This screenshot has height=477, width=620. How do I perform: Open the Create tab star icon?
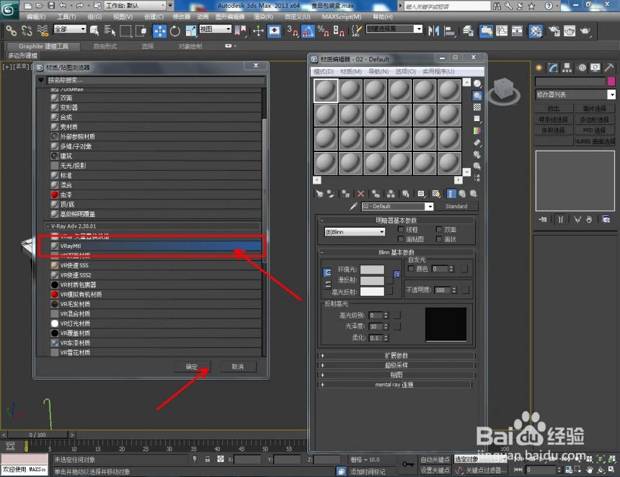click(539, 68)
